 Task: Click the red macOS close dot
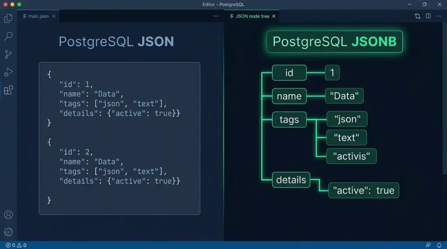point(5,4)
